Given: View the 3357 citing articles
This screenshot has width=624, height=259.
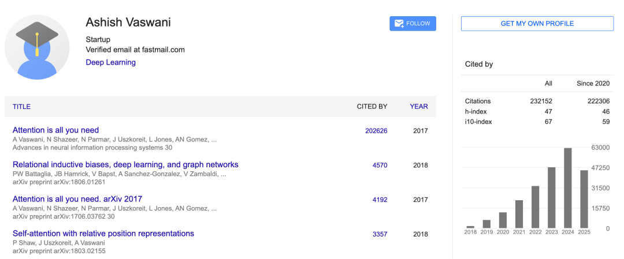Looking at the screenshot, I should (x=380, y=234).
